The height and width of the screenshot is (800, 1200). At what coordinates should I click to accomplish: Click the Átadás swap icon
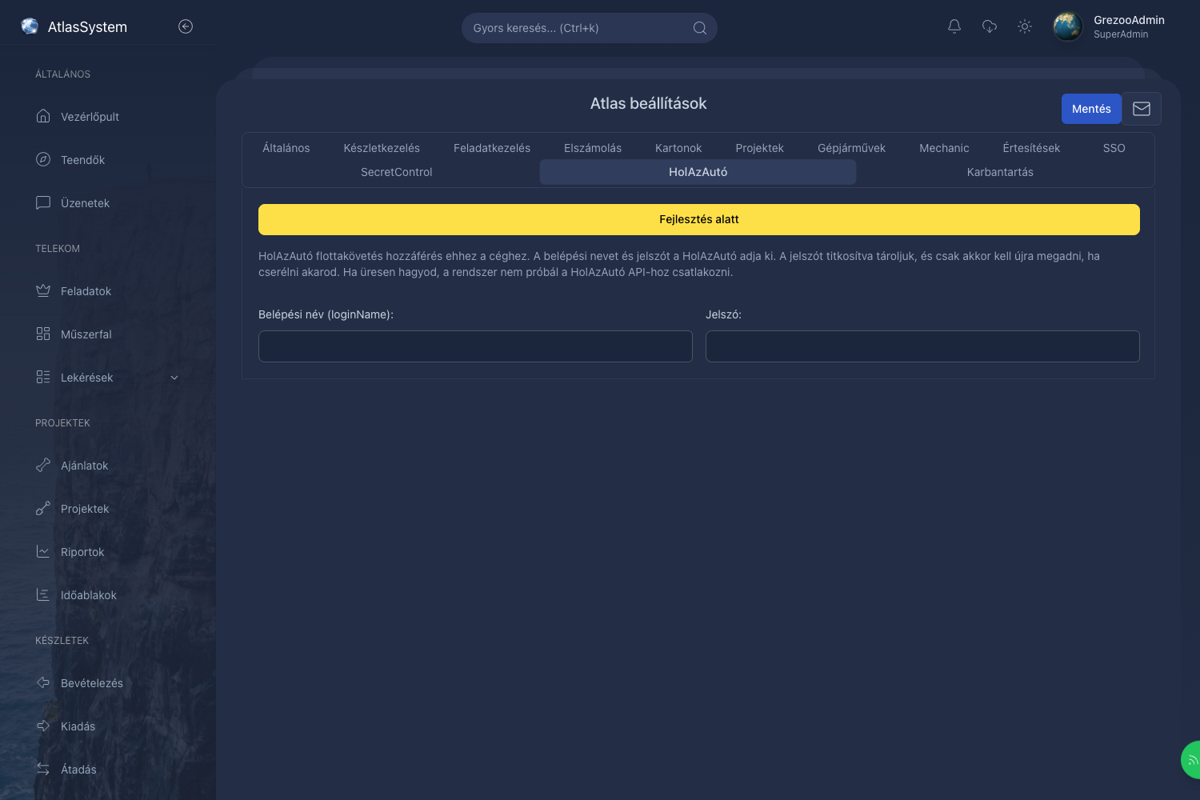(x=43, y=769)
